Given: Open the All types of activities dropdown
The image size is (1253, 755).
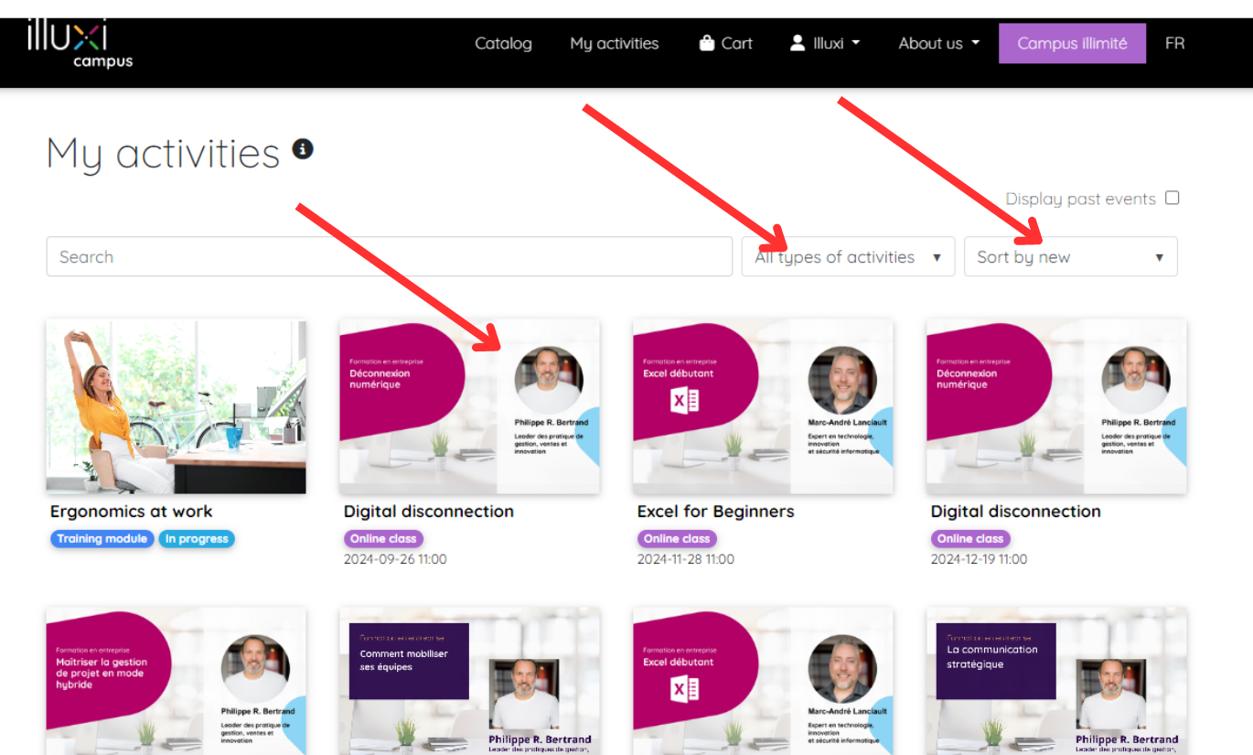Looking at the screenshot, I should [x=848, y=256].
